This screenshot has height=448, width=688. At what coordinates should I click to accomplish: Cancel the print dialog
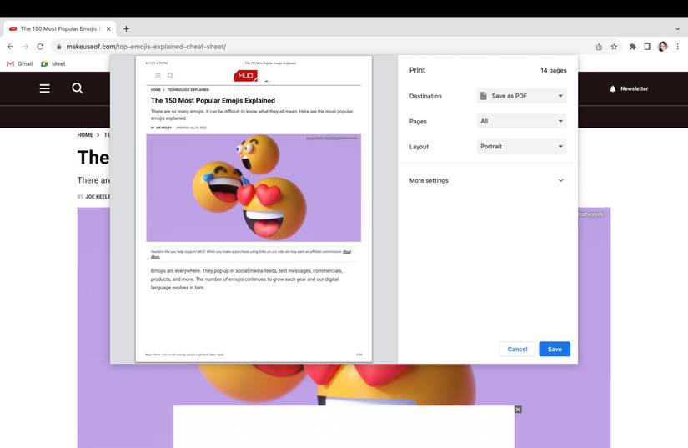(x=517, y=350)
